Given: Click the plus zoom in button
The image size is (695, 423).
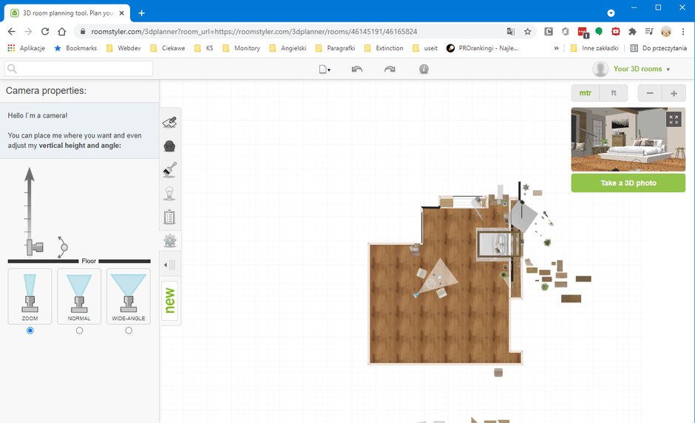Looking at the screenshot, I should pos(674,93).
